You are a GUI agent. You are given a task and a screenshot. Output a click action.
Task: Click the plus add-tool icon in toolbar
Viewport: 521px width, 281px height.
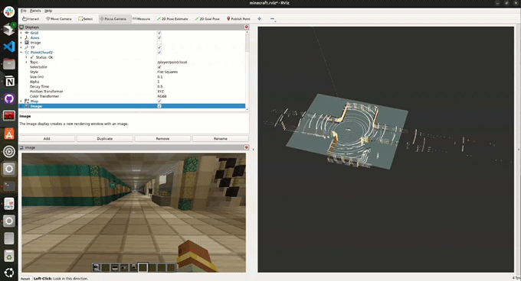pos(260,19)
